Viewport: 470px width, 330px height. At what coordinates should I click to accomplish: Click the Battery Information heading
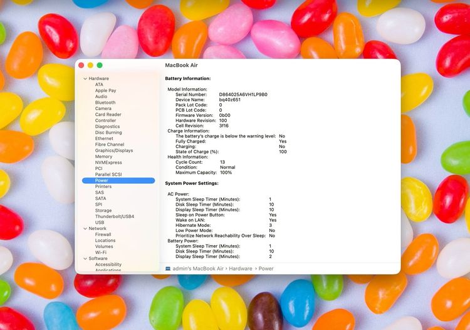[187, 79]
